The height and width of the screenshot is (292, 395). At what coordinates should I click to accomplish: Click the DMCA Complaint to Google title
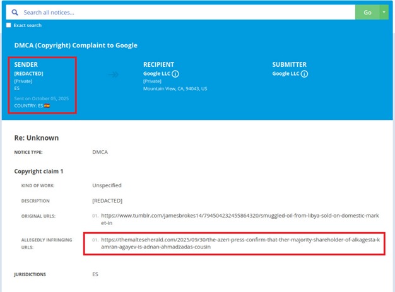click(x=76, y=45)
